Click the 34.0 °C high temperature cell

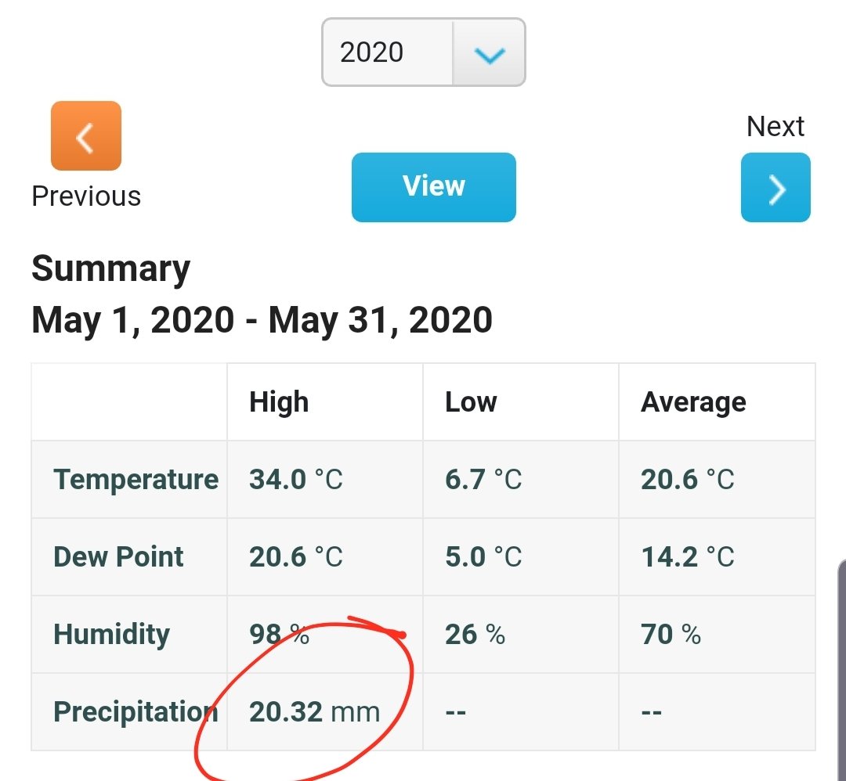point(295,479)
